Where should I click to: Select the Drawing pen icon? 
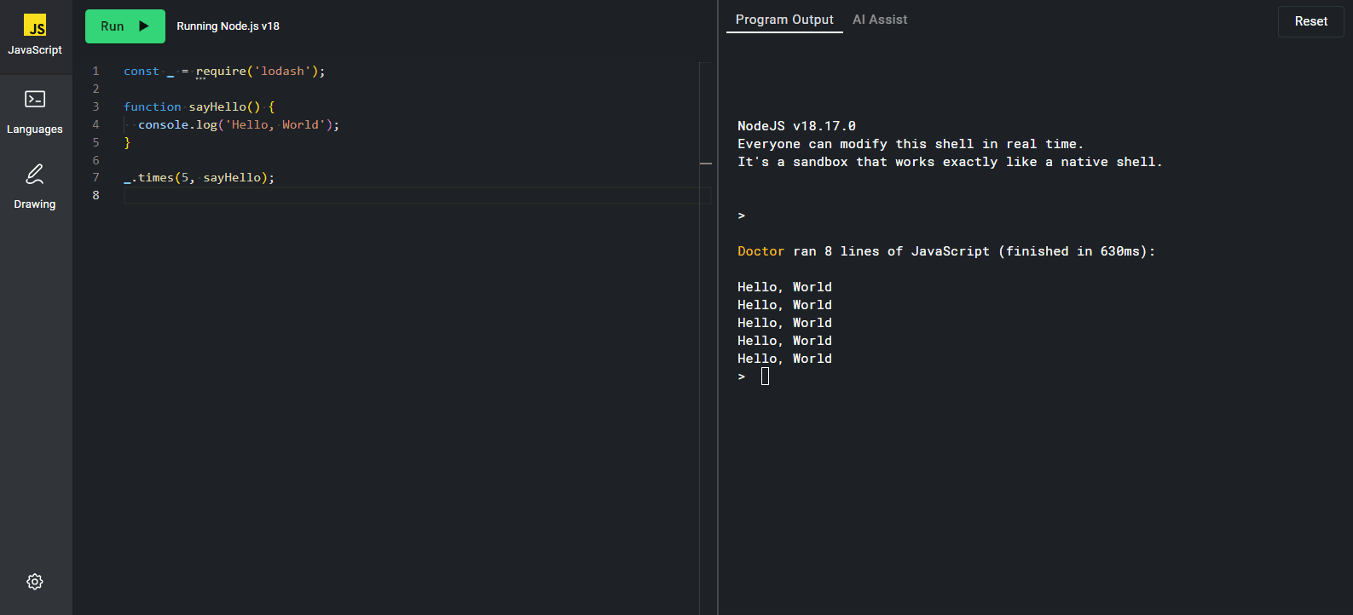(x=35, y=175)
